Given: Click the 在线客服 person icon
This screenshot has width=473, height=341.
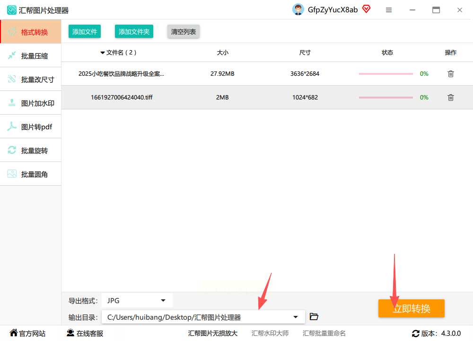Looking at the screenshot, I should [x=70, y=333].
